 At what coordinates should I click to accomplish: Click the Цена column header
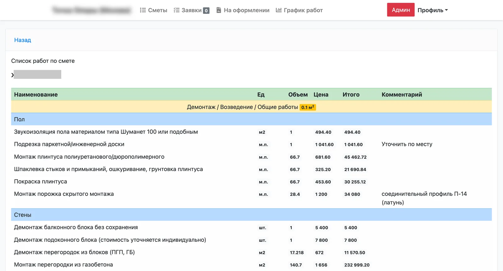(x=321, y=95)
